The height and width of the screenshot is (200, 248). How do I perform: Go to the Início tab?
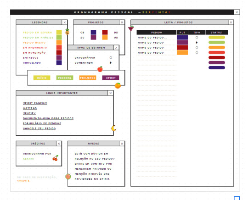click(42, 78)
